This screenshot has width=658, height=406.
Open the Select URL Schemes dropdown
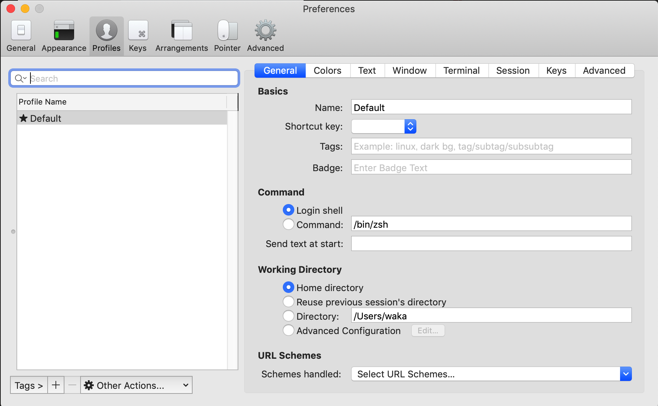(626, 374)
